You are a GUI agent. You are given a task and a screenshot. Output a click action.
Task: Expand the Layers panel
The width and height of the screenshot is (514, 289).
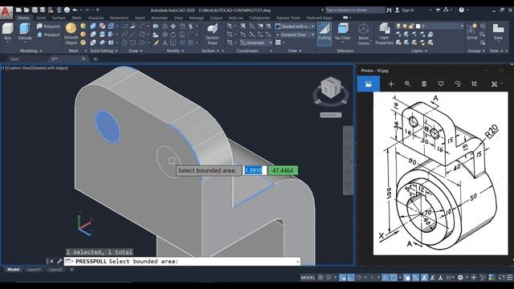(x=419, y=51)
